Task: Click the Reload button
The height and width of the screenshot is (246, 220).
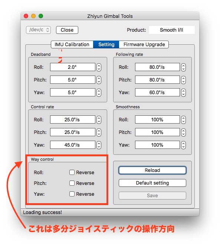Action: coord(152,170)
